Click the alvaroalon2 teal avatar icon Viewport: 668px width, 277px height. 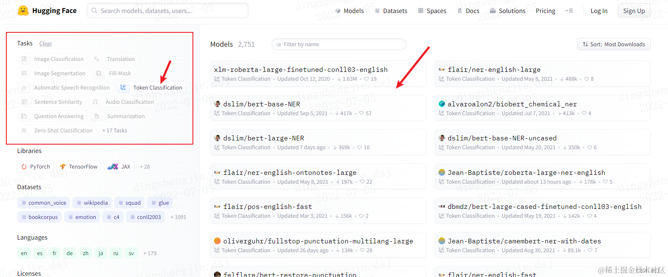point(442,104)
